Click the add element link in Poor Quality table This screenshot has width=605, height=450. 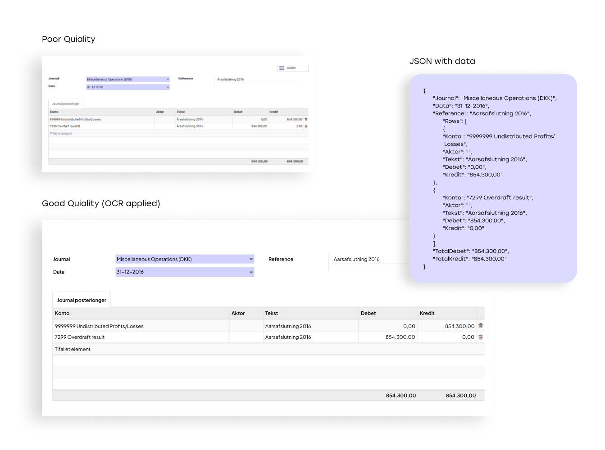tap(61, 134)
